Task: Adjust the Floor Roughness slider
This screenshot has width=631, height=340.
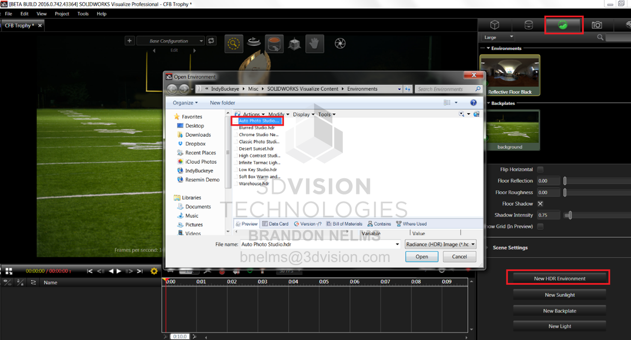Action: (x=565, y=192)
